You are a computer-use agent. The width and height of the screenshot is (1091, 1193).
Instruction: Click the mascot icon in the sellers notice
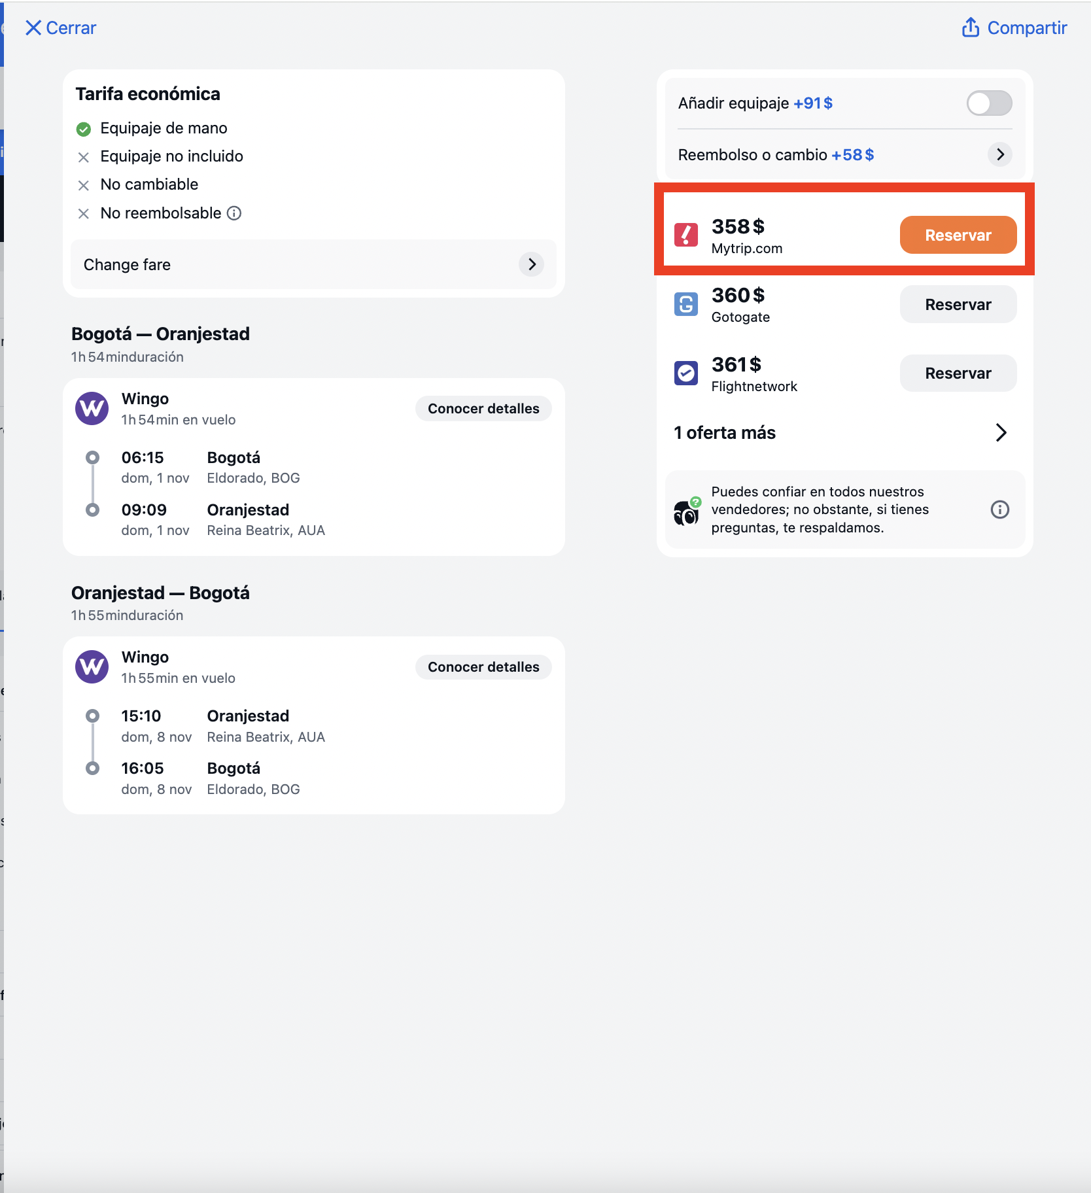tap(687, 511)
